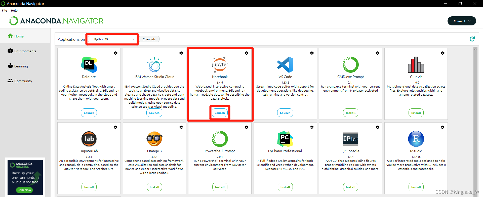Open Powershell Prompt tile settings gear

tap(247, 127)
